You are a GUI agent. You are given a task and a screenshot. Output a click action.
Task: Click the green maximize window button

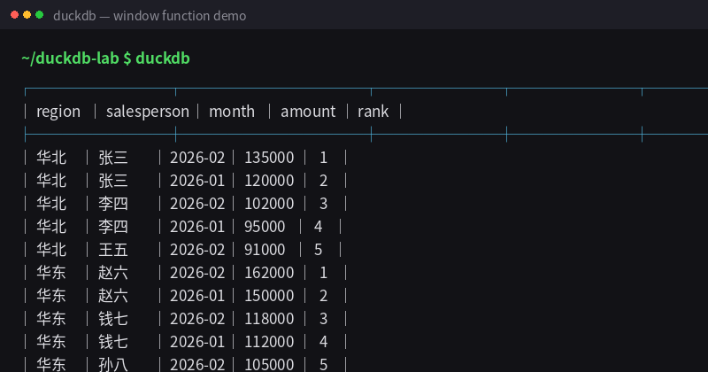point(39,15)
